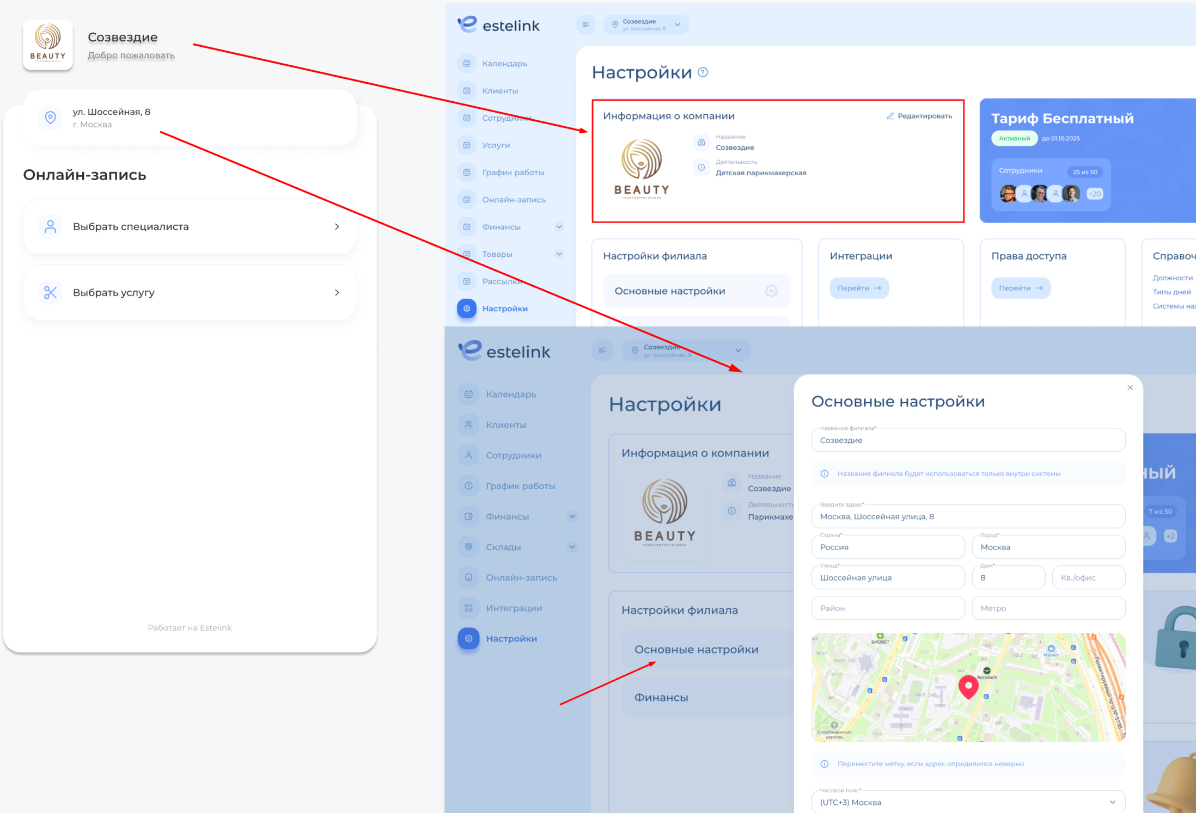The height and width of the screenshot is (813, 1196).
Task: Expand Товары chevron in upper sidebar
Action: 559,254
